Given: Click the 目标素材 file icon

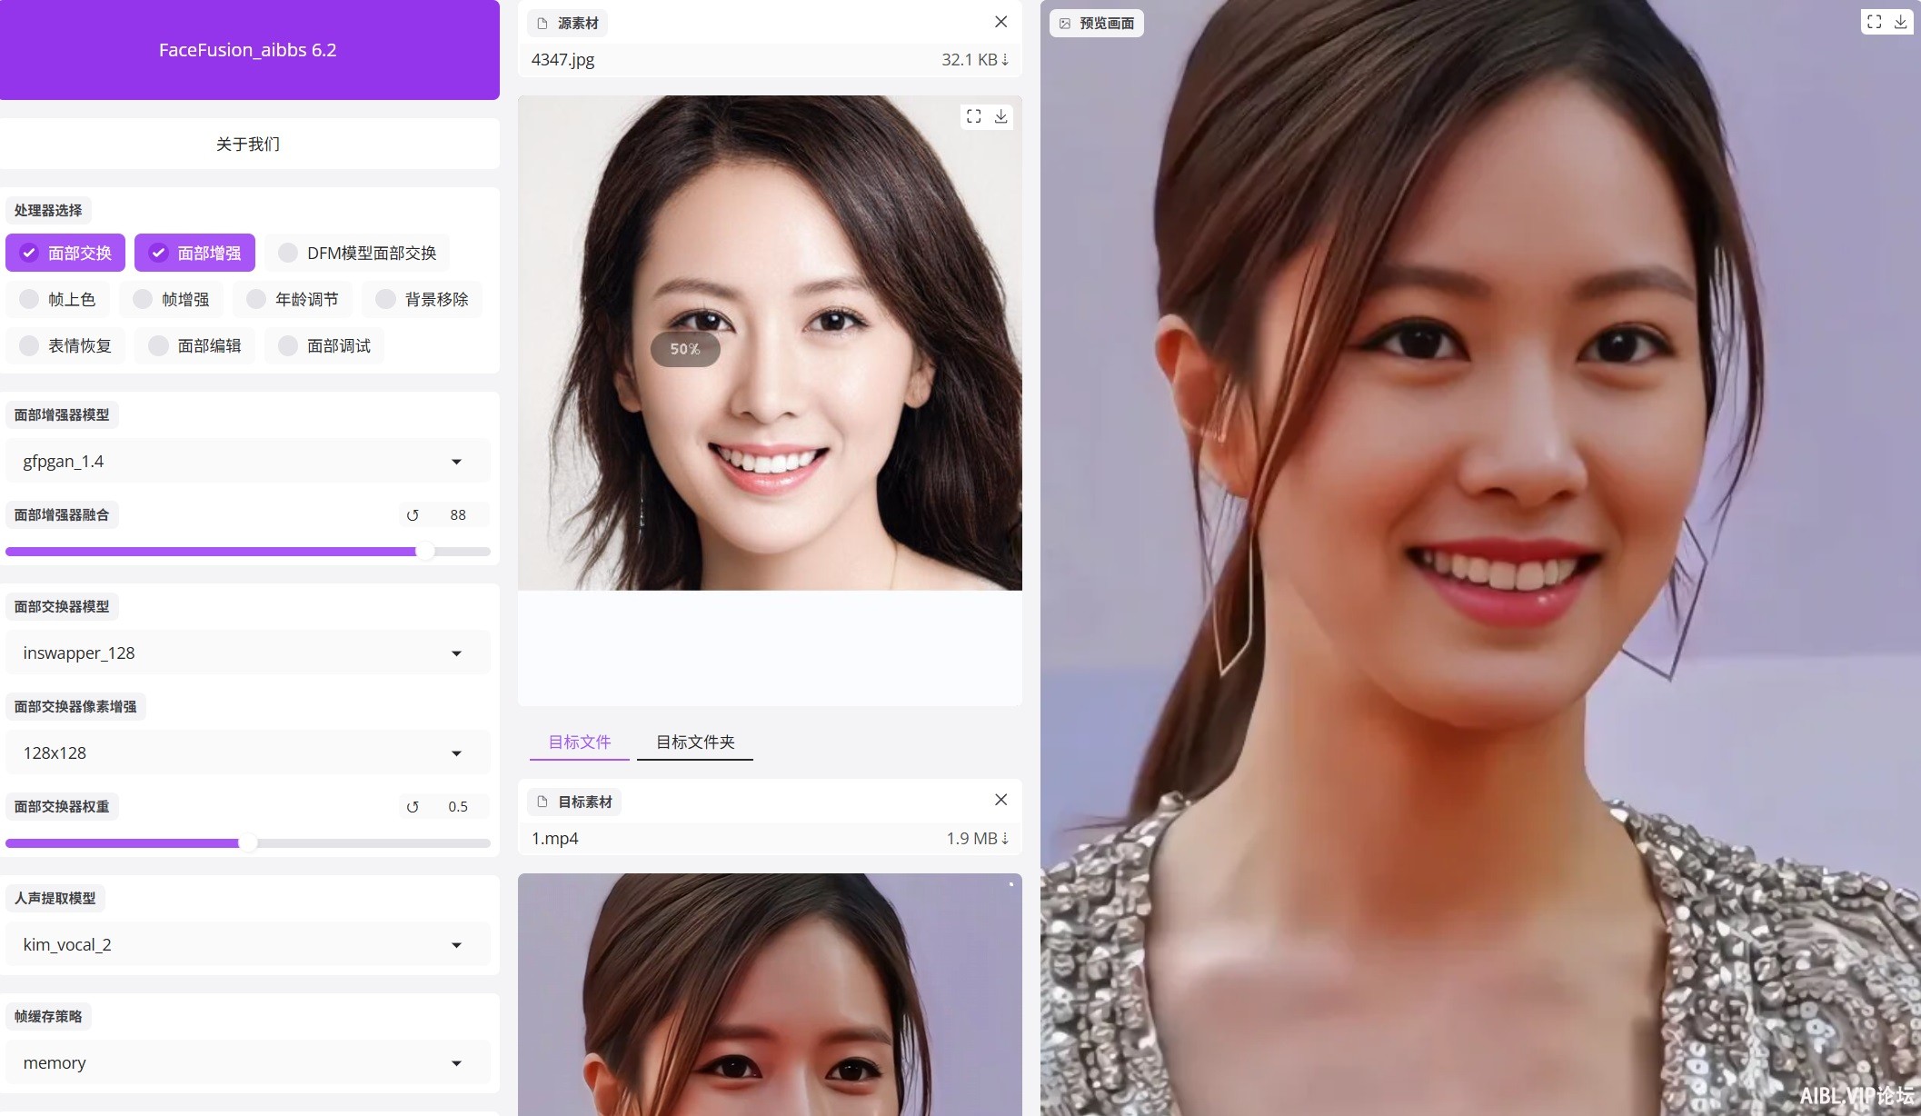Looking at the screenshot, I should coord(542,802).
